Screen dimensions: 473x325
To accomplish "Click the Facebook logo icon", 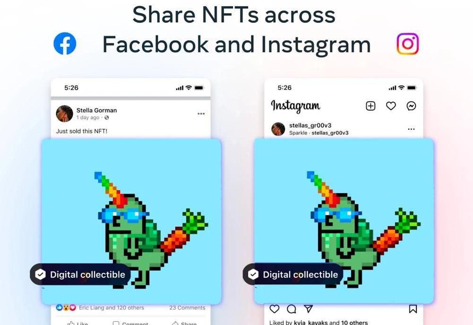I will click(x=65, y=44).
